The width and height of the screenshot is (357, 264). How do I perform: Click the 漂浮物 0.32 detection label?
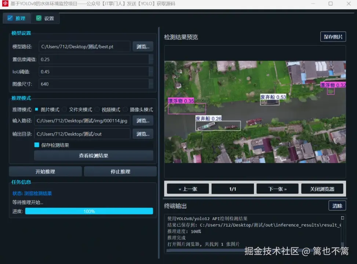333,85
